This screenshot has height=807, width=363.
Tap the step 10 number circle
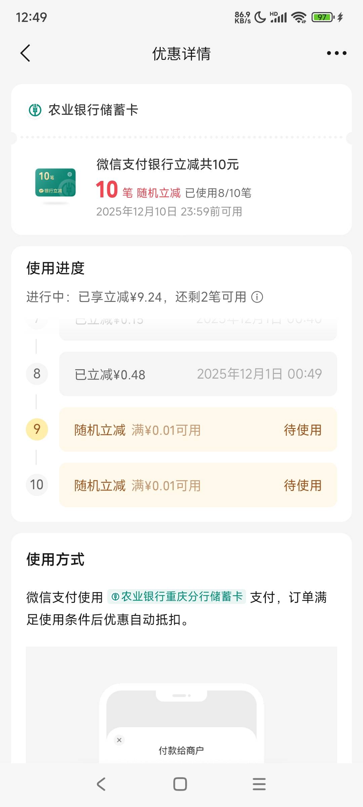pyautogui.click(x=37, y=485)
